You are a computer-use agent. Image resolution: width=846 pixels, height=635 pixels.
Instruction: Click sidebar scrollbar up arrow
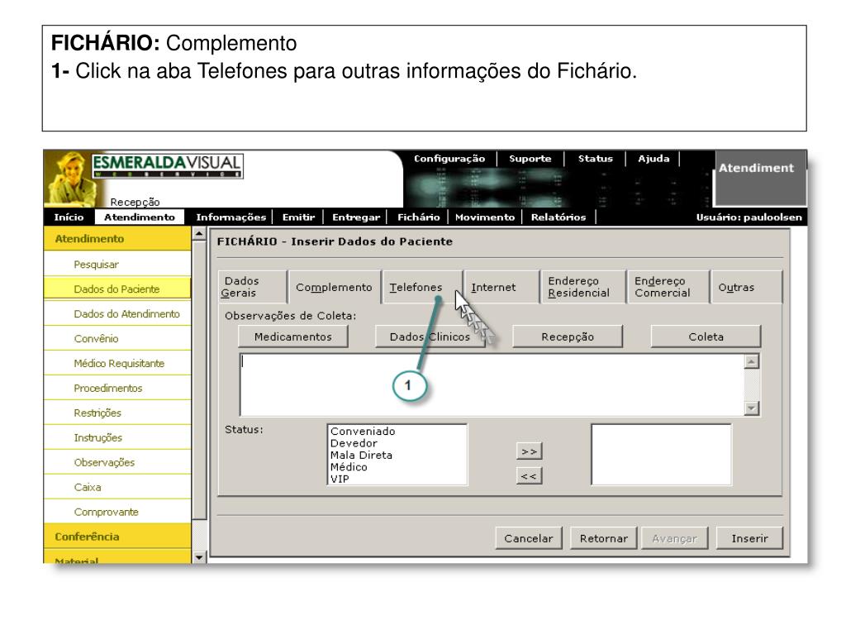[x=199, y=234]
